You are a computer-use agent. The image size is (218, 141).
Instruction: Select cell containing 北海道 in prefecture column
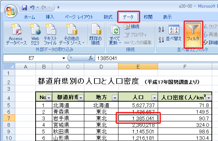tap(68, 105)
